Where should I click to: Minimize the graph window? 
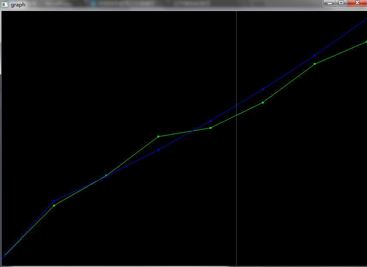click(330, 3)
